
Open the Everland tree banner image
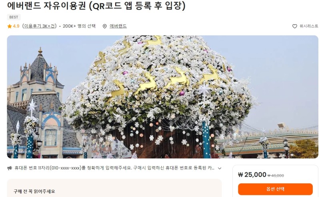point(162,97)
